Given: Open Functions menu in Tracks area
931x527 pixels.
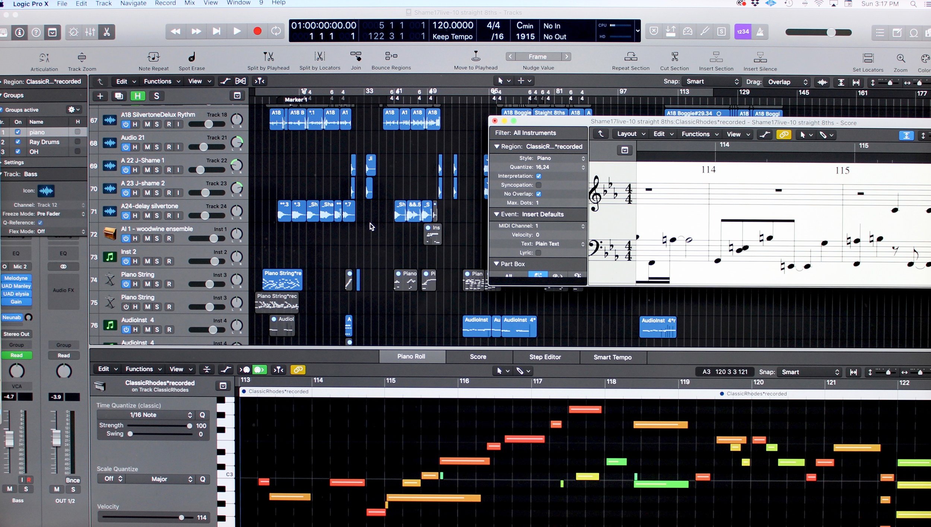Looking at the screenshot, I should pos(162,82).
